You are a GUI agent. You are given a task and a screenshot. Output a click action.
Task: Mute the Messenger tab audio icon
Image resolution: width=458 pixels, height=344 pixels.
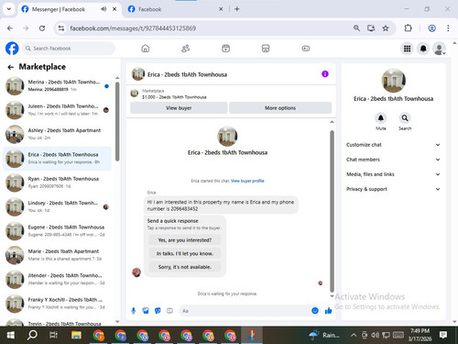(104, 9)
